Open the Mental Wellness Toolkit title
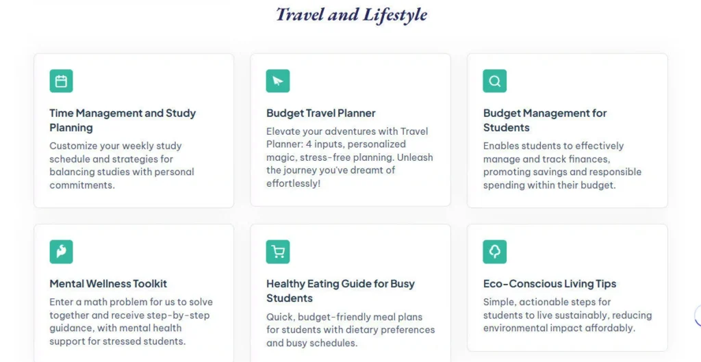The width and height of the screenshot is (701, 362). click(108, 284)
